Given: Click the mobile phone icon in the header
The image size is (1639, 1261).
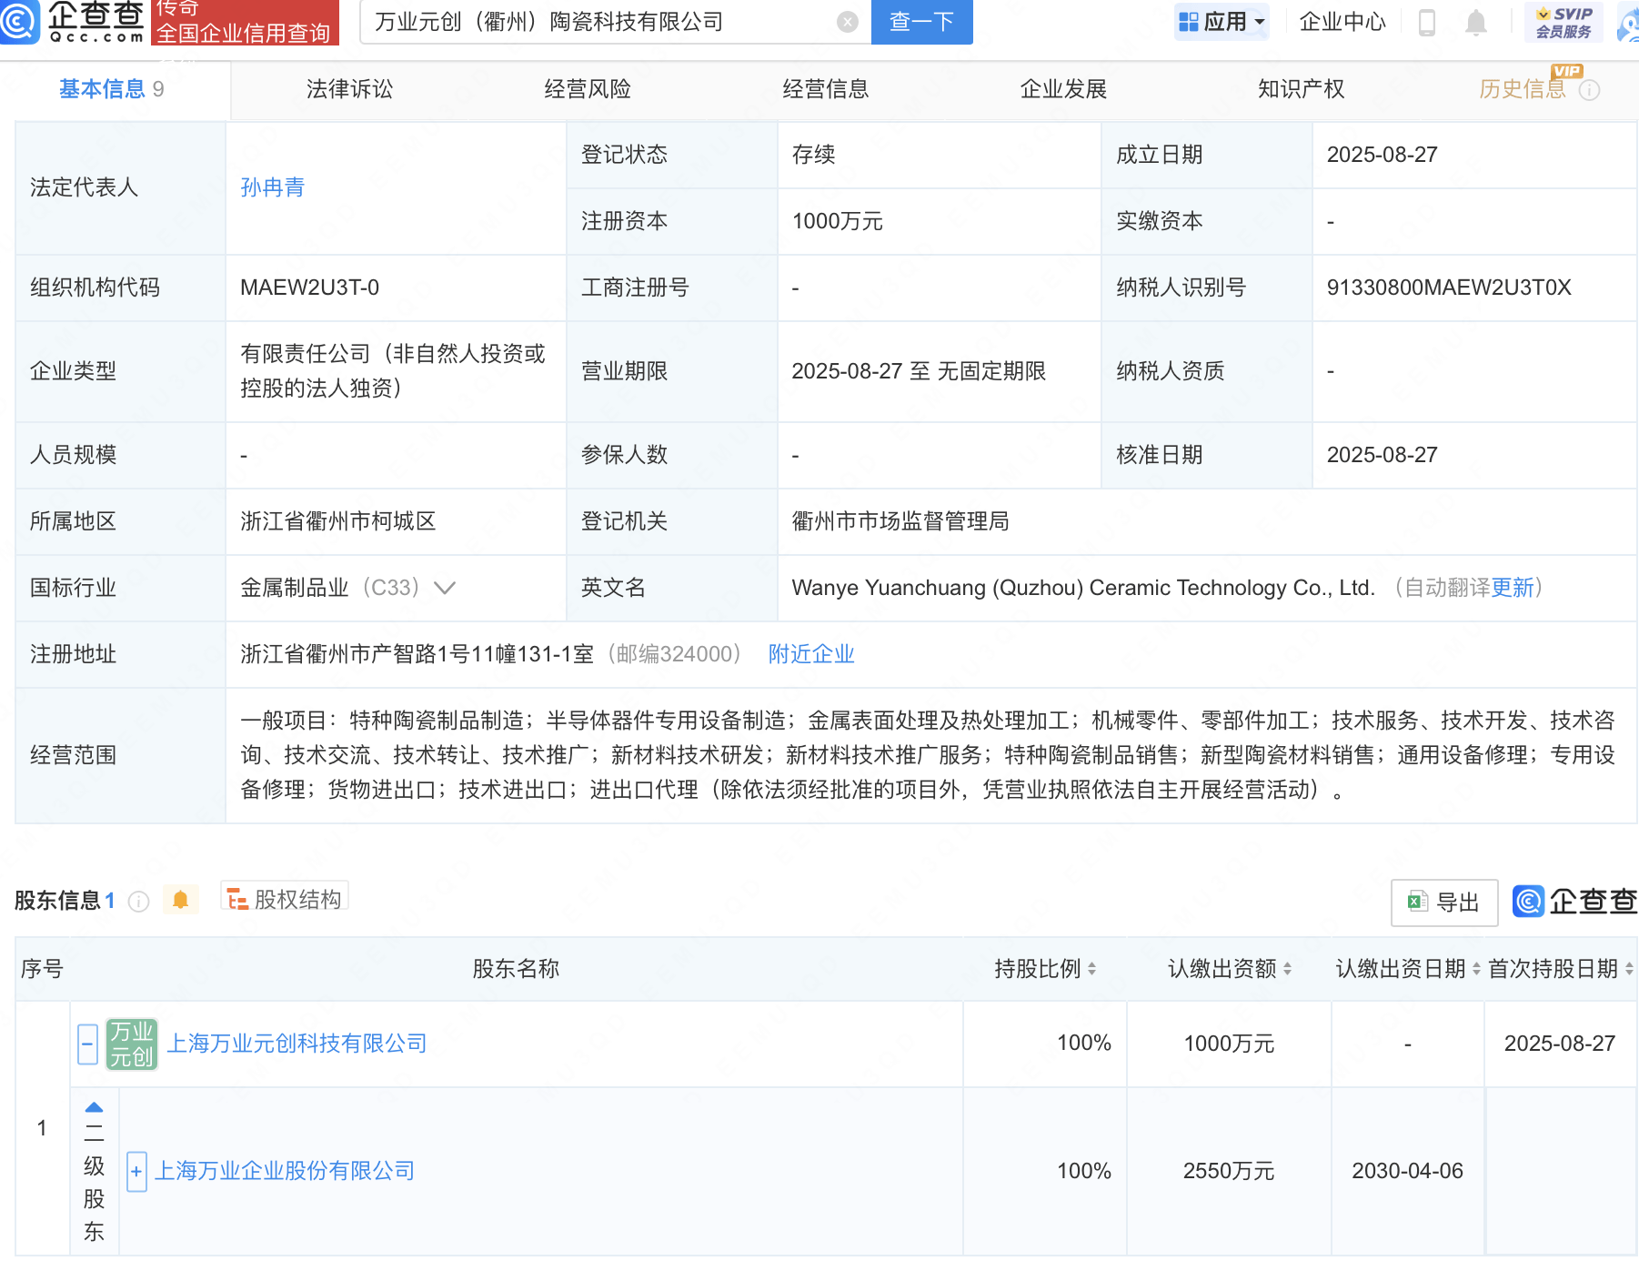Looking at the screenshot, I should pos(1424,24).
